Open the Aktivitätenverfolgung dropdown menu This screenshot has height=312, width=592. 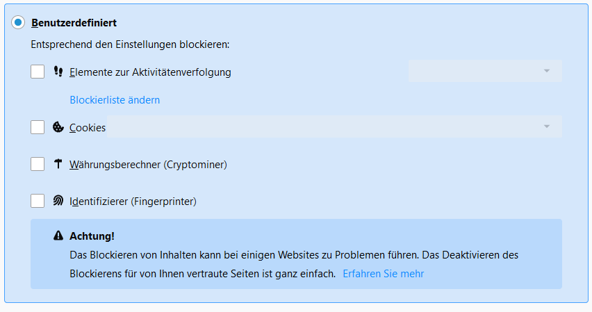click(484, 71)
